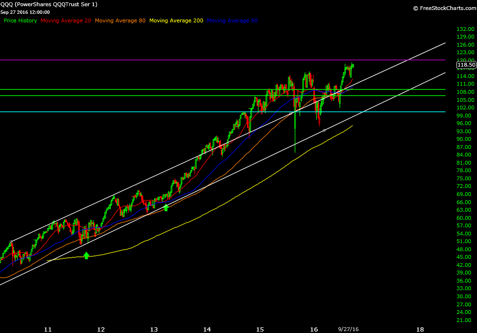
Task: Toggle the Moving Average 80 legend
Action: [120, 21]
